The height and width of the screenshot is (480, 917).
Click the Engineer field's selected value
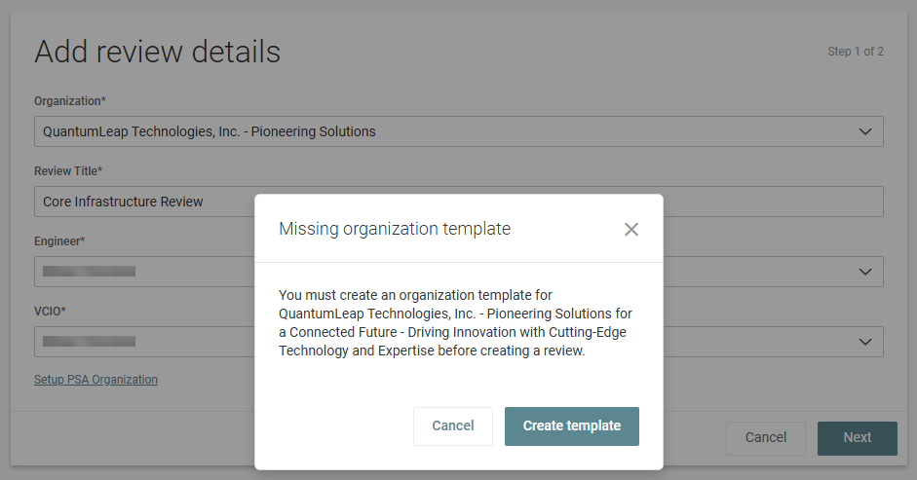click(89, 272)
